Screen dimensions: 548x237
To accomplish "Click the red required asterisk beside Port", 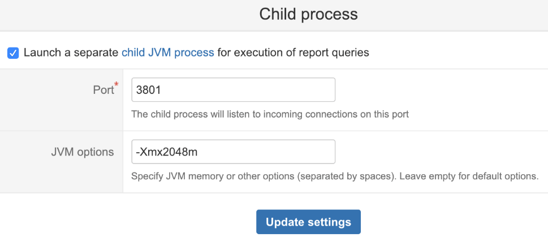I will 116,85.
